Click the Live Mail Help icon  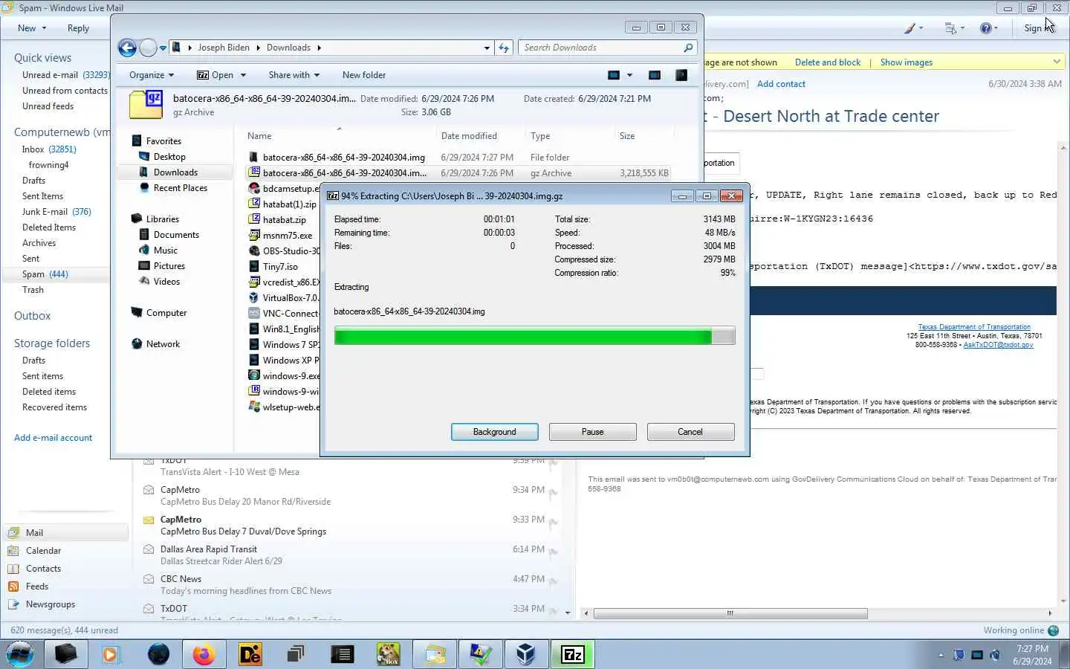click(985, 28)
